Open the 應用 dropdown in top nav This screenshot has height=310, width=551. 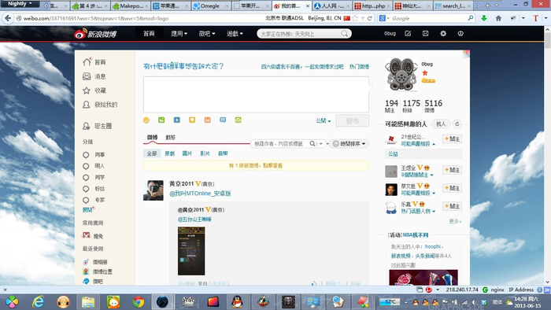179,34
